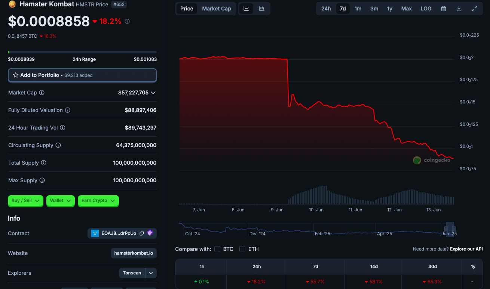
Task: Click the right handle of range navigator
Action: coord(453,229)
